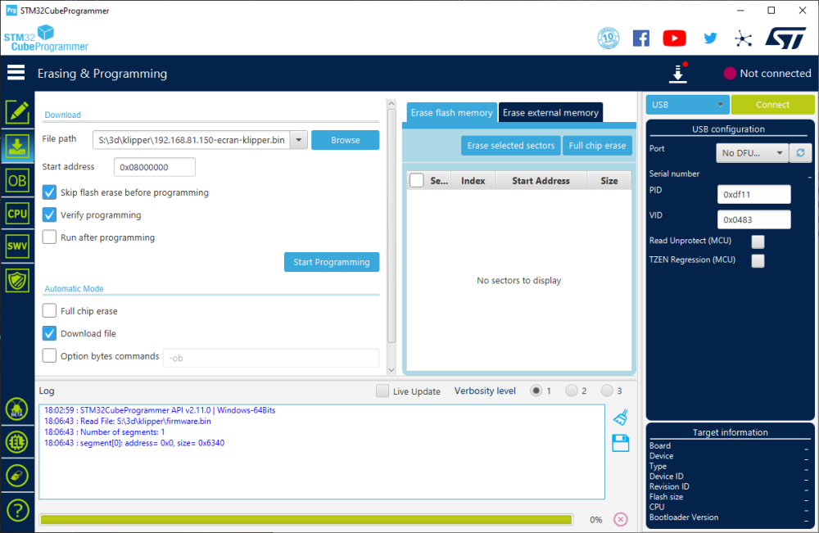Screen dimensions: 819x533
Task: Uncheck Verify programming
Action: [x=50, y=215]
